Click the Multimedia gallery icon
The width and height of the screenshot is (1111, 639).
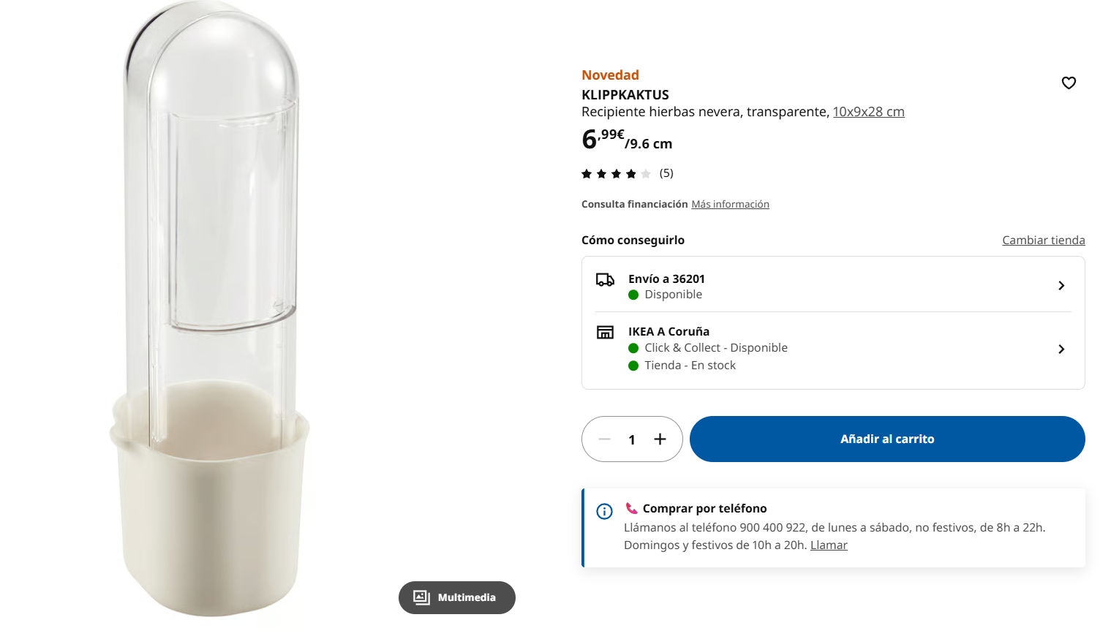(421, 597)
